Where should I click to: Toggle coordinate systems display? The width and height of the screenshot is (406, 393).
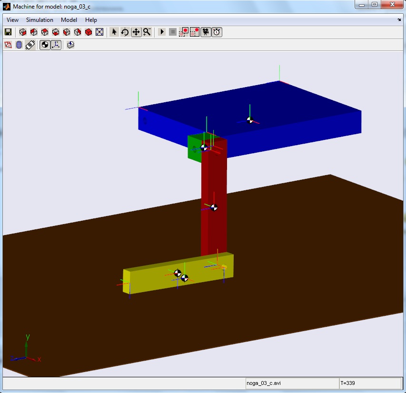[x=56, y=45]
